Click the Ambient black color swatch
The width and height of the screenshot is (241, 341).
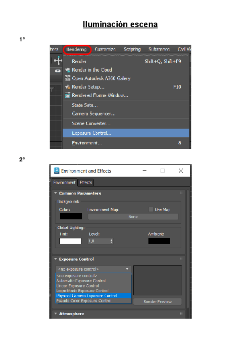pos(159,241)
